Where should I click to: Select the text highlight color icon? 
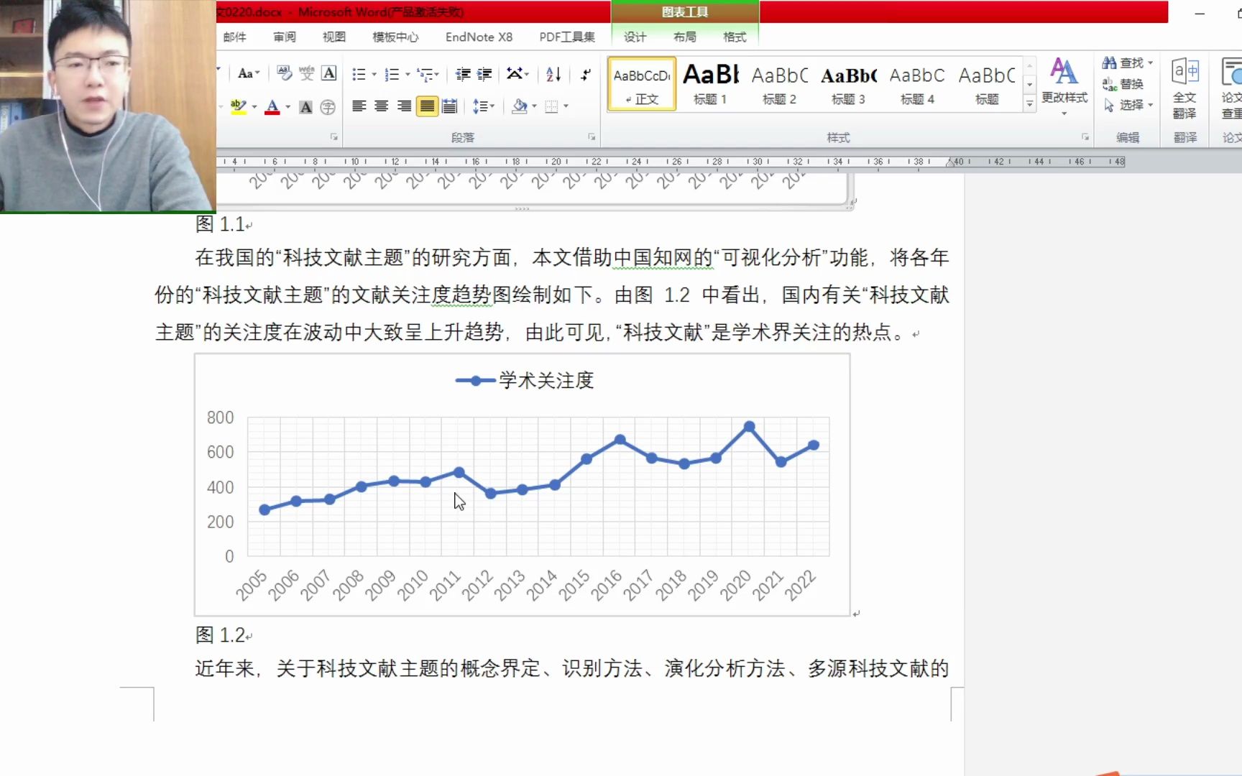[x=238, y=105]
